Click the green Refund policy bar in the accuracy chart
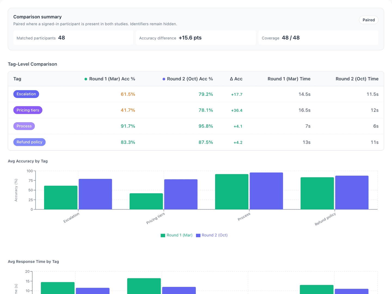392x294 pixels. pos(317,193)
